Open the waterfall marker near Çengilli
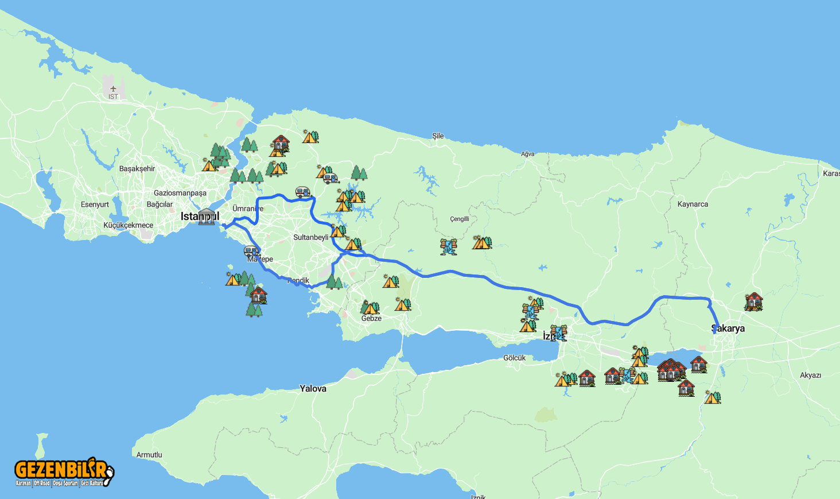The height and width of the screenshot is (499, 840). (x=449, y=246)
